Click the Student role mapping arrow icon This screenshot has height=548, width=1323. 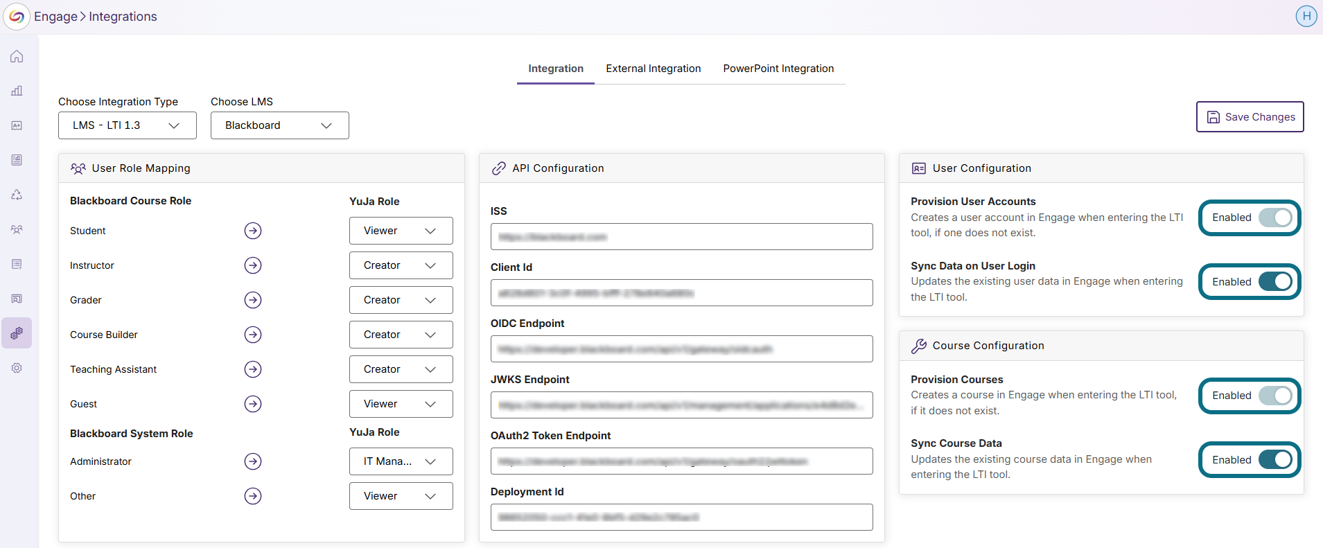pyautogui.click(x=253, y=231)
